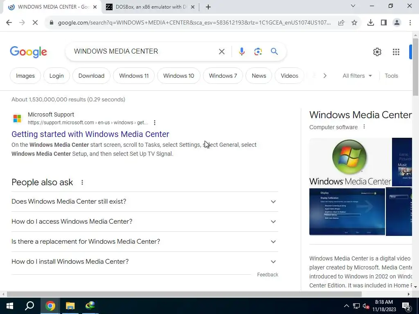
Task: Filter results by News
Action: pyautogui.click(x=259, y=76)
